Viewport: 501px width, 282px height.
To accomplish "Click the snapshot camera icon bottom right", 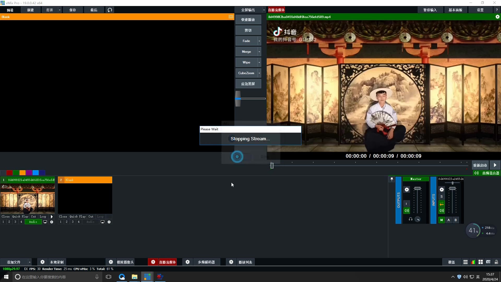I will tap(488, 262).
